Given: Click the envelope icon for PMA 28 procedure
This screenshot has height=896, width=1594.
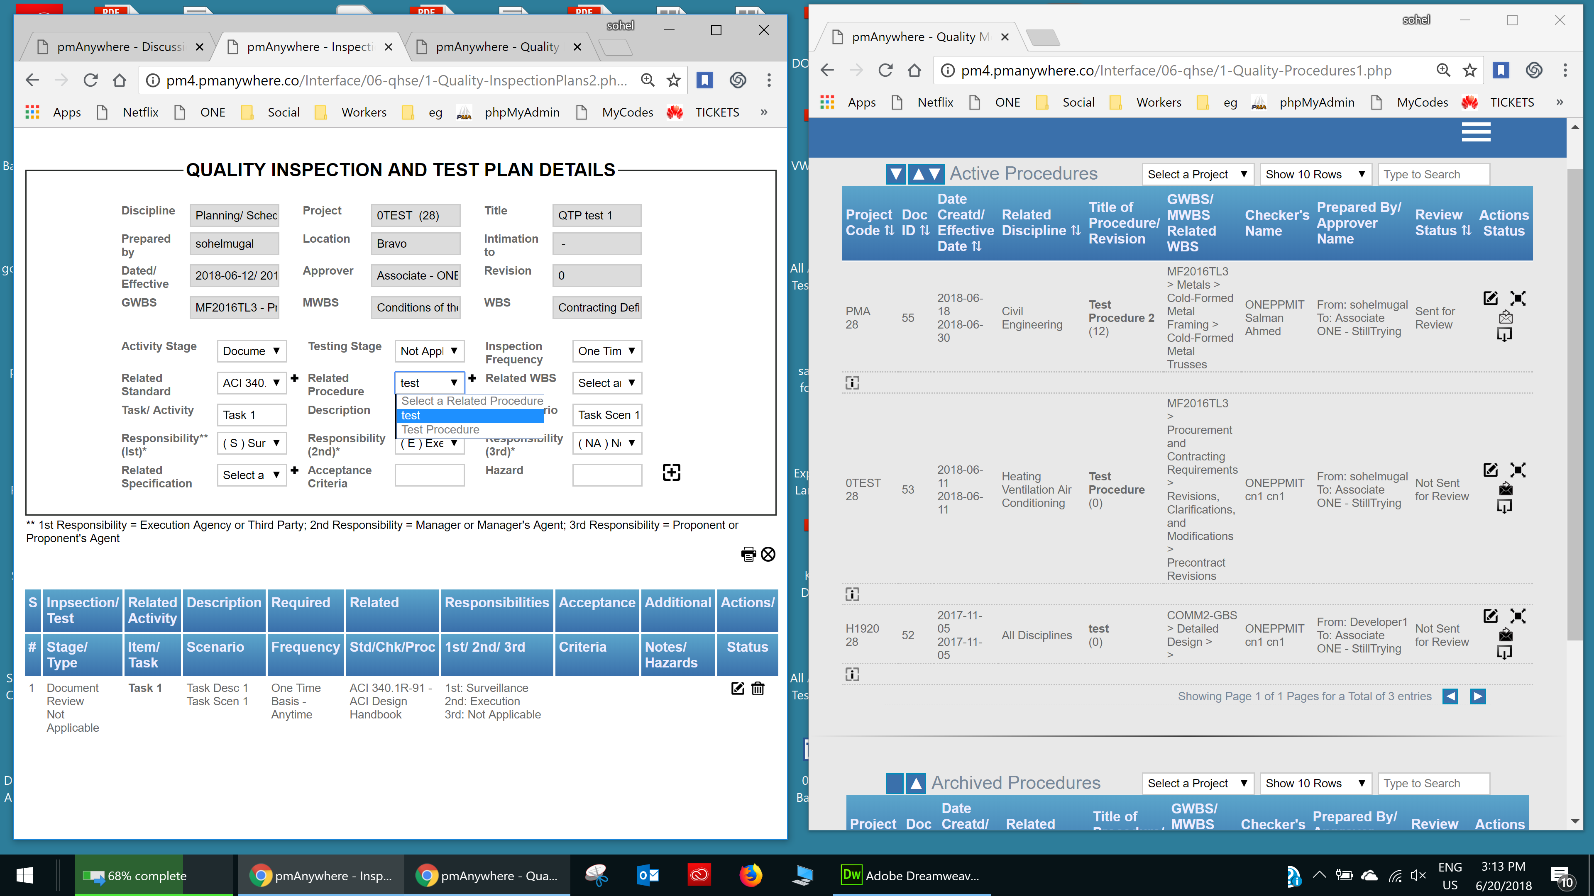Looking at the screenshot, I should pyautogui.click(x=1506, y=317).
